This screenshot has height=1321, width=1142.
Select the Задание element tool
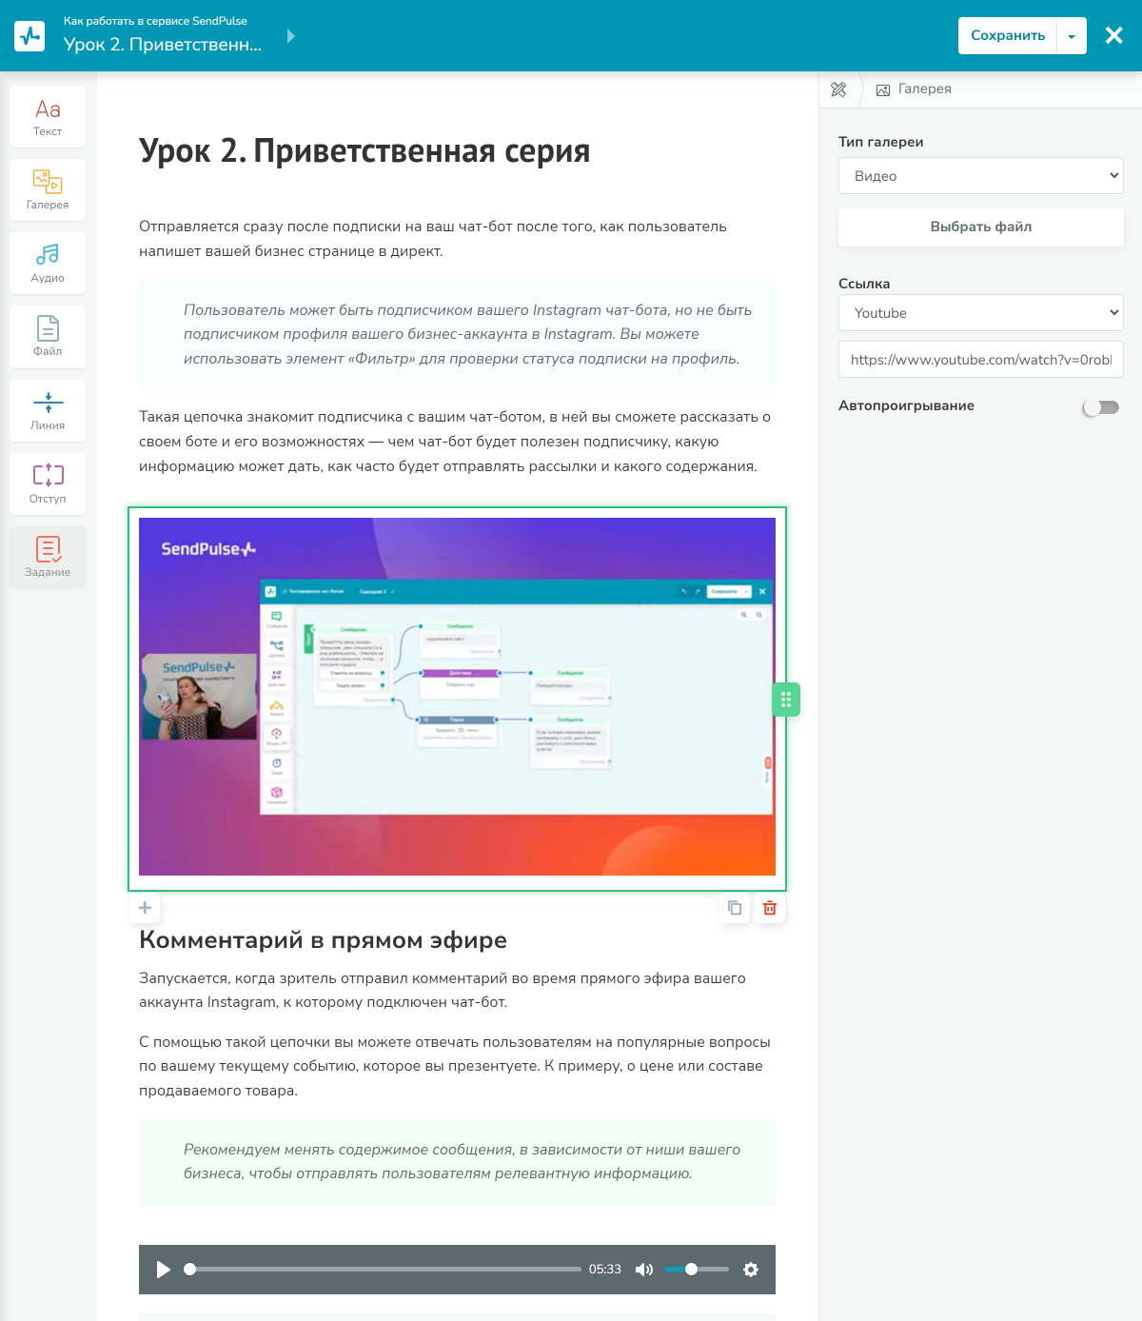click(x=47, y=558)
